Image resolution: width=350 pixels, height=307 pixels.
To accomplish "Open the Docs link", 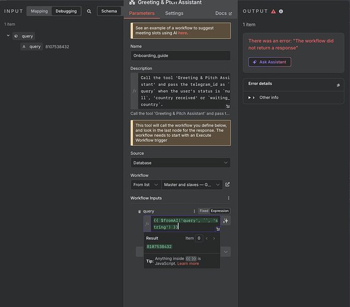I will [x=224, y=14].
